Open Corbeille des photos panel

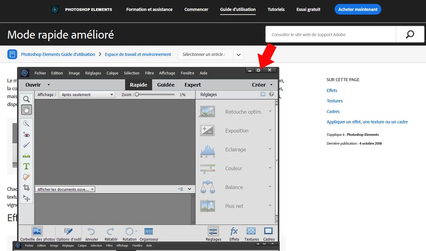point(37,233)
